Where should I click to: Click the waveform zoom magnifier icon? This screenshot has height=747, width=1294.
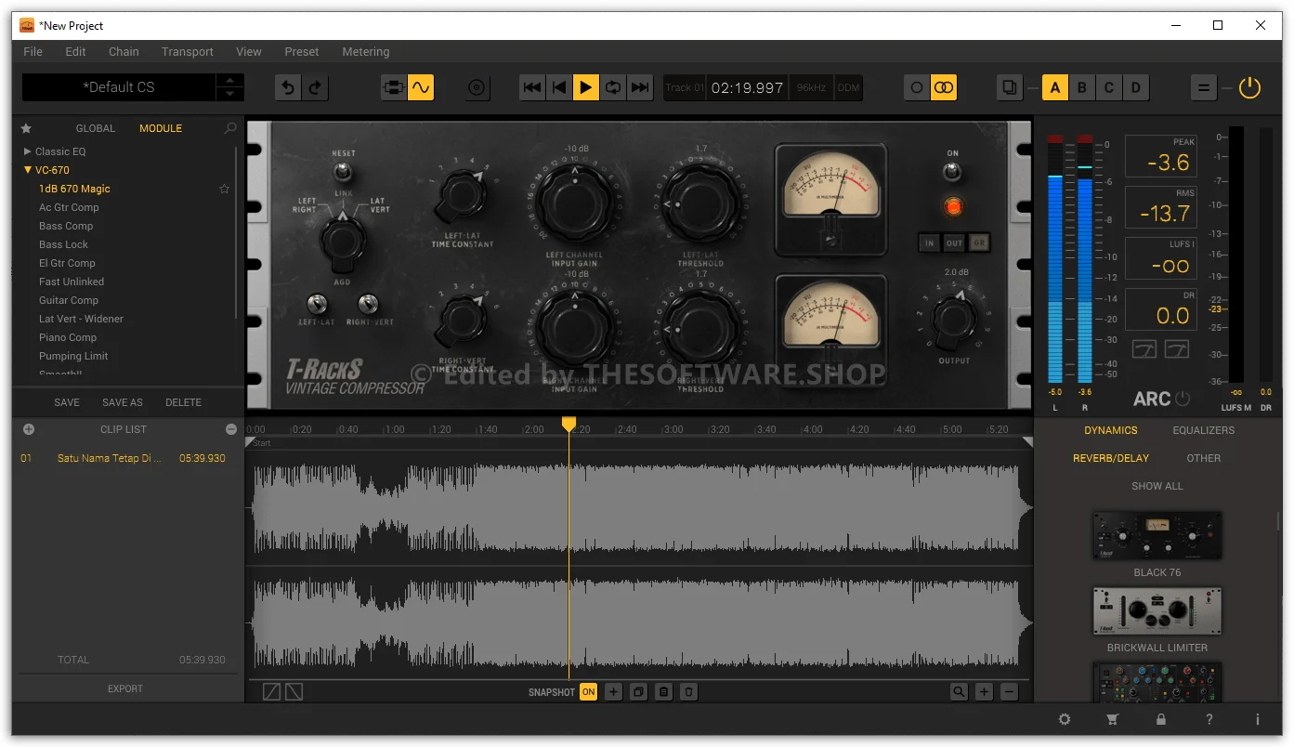point(959,692)
